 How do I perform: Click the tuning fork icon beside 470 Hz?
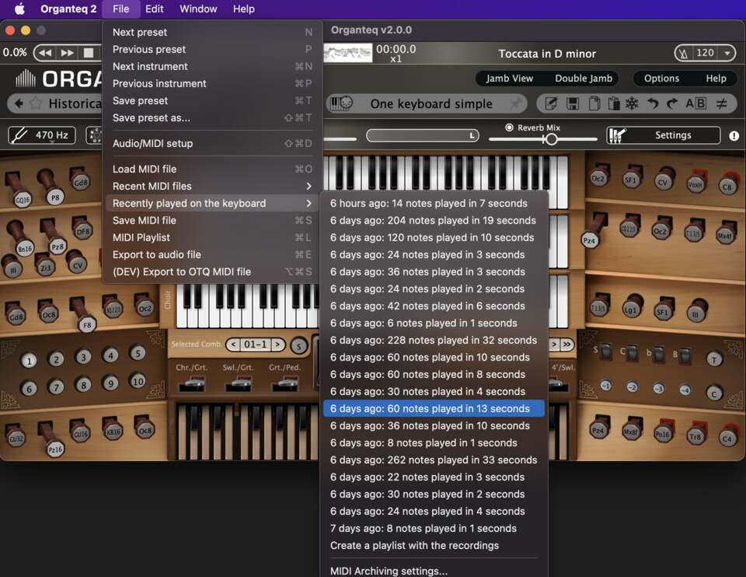(x=19, y=135)
